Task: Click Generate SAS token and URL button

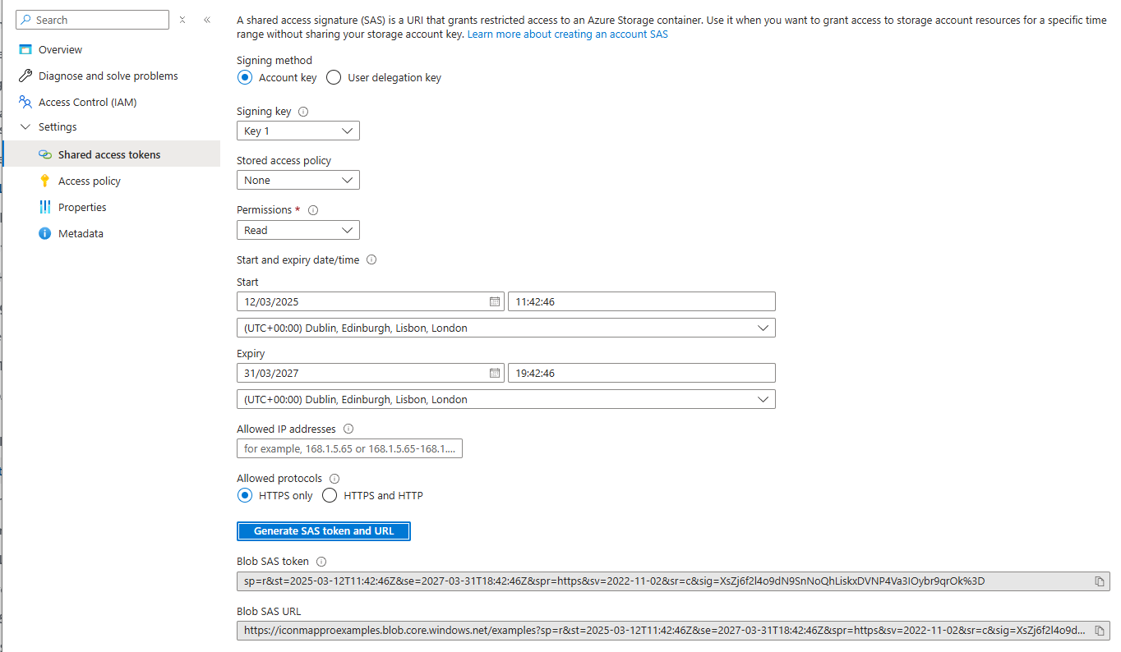Action: pos(323,531)
